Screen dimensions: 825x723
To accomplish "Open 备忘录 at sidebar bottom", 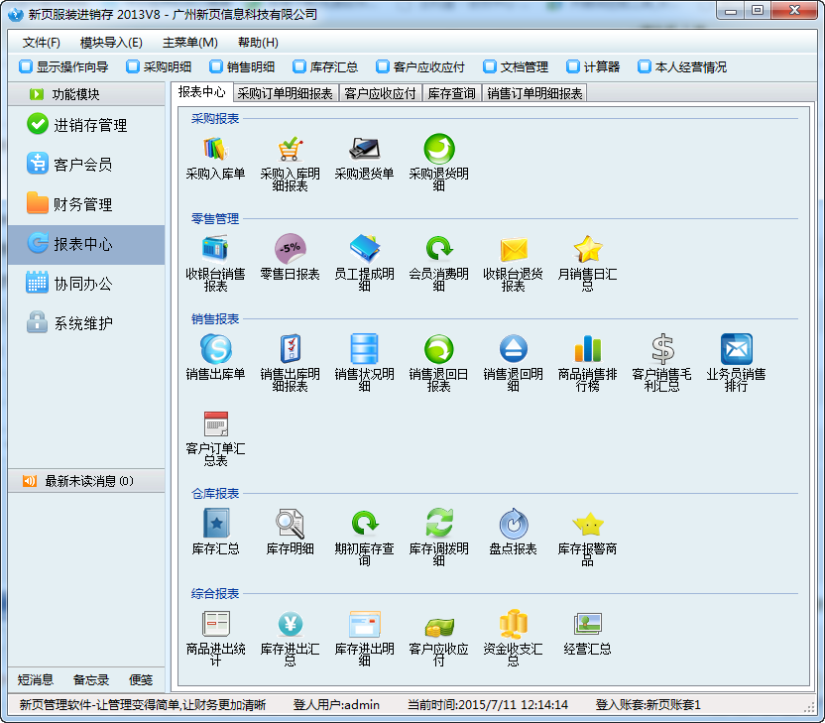I will click(x=91, y=679).
